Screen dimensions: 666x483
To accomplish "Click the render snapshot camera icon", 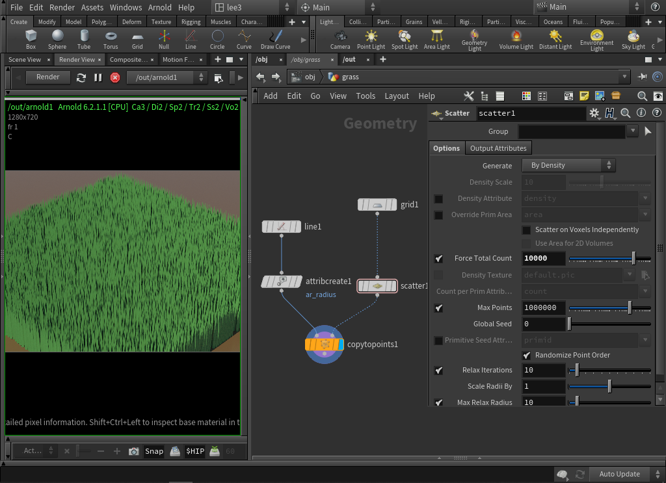I will coord(134,451).
